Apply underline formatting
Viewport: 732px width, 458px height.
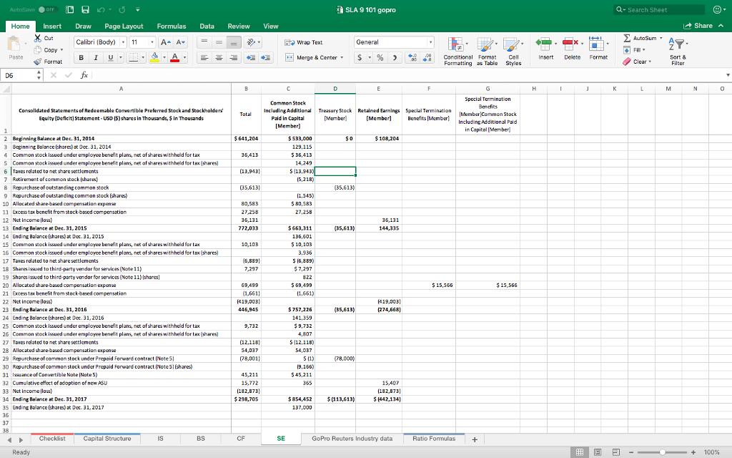(110, 57)
